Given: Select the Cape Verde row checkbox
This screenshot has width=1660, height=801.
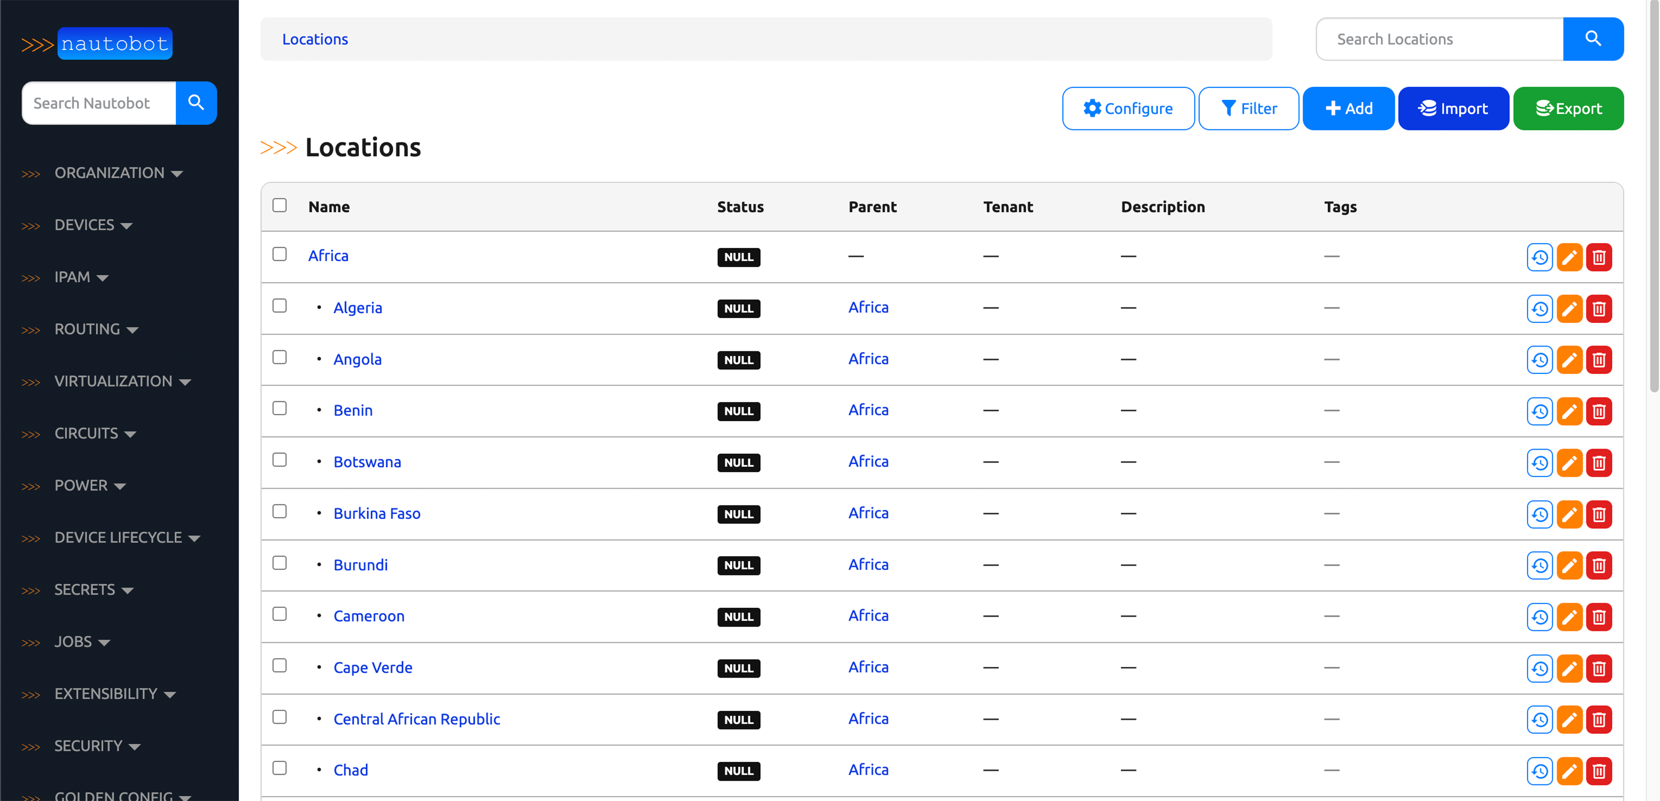Looking at the screenshot, I should 279,666.
